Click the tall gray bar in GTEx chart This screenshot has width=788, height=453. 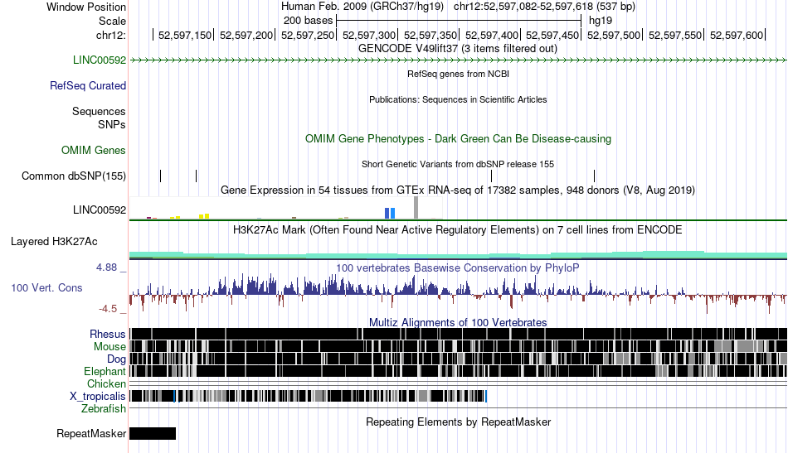click(x=416, y=208)
